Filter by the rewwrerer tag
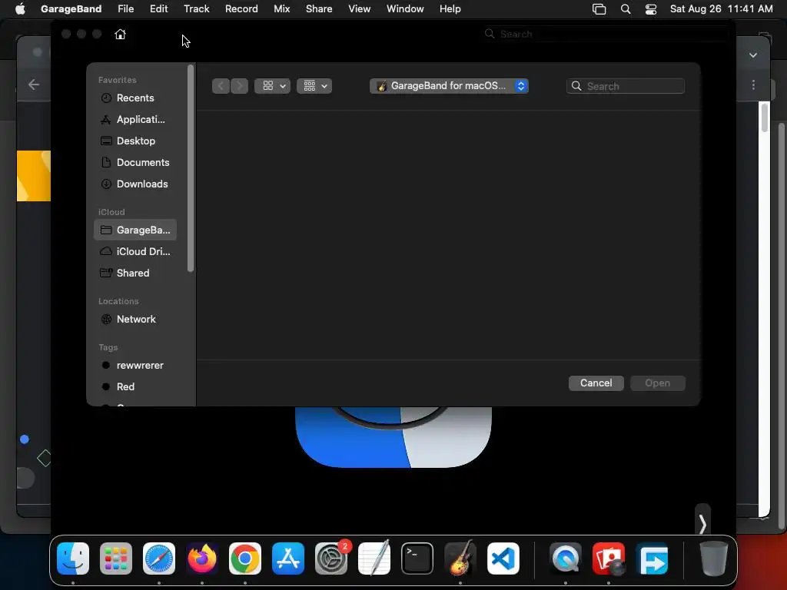The width and height of the screenshot is (787, 590). click(134, 365)
